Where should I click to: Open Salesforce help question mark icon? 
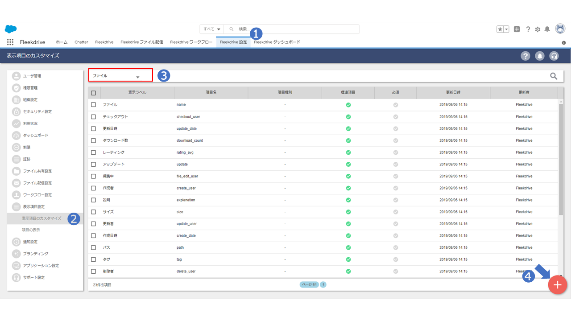(x=528, y=29)
